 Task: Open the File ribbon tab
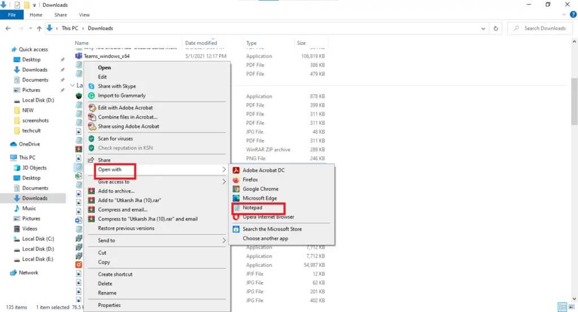coord(12,15)
